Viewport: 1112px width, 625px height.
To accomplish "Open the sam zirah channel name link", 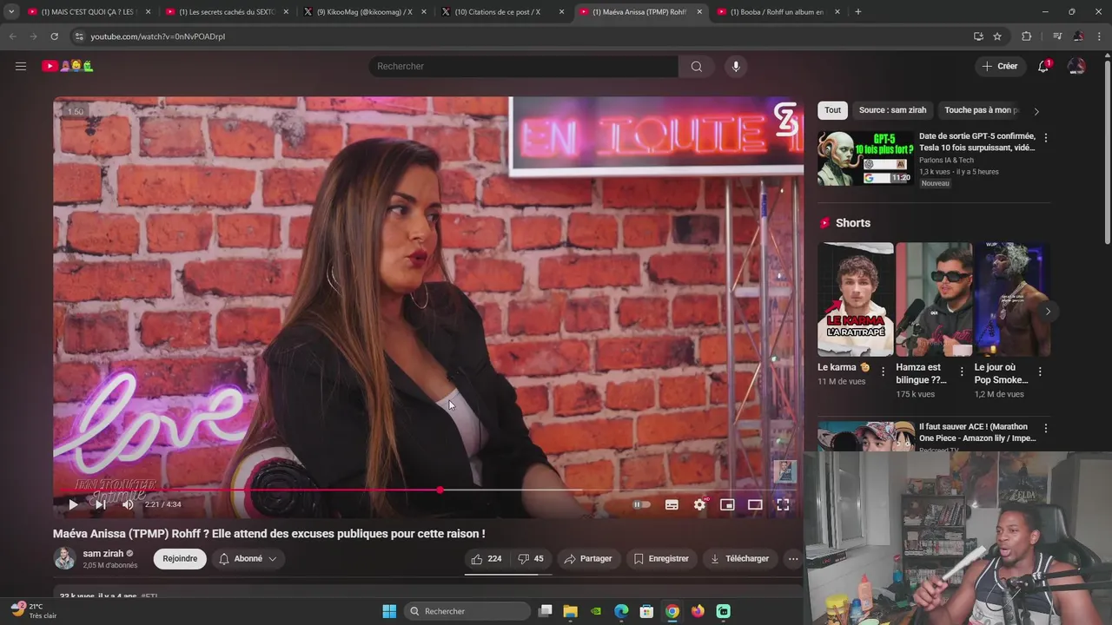I will (103, 553).
